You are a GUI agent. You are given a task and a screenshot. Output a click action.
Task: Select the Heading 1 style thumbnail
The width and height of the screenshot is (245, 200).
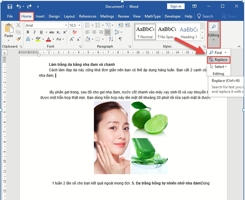pyautogui.click(x=189, y=31)
